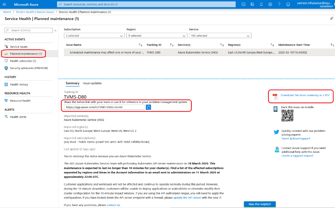The image size is (335, 208).
Task: Click the Was this helpful? button
Action: (x=260, y=204)
